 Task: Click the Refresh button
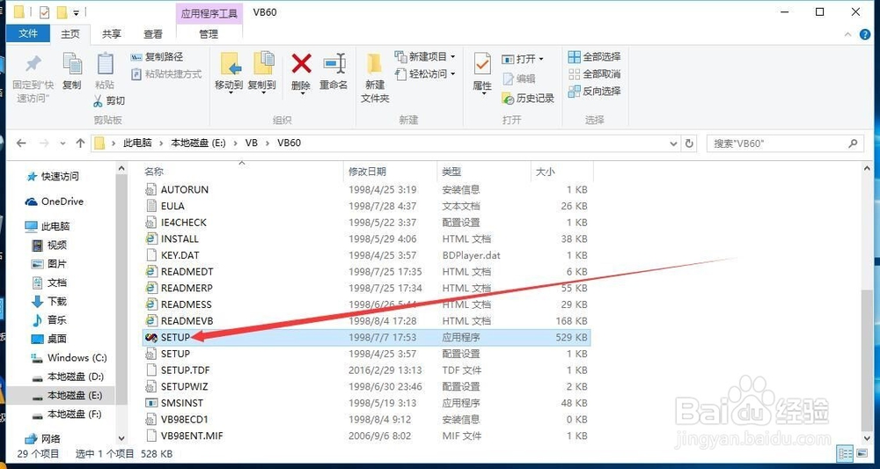pyautogui.click(x=689, y=143)
